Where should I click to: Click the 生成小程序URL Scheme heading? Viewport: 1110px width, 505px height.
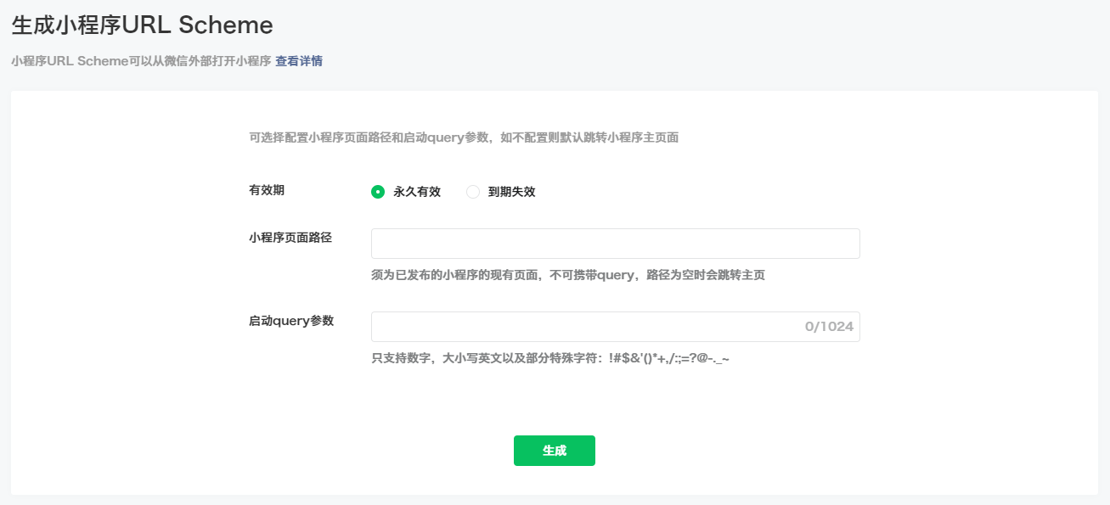tap(142, 25)
